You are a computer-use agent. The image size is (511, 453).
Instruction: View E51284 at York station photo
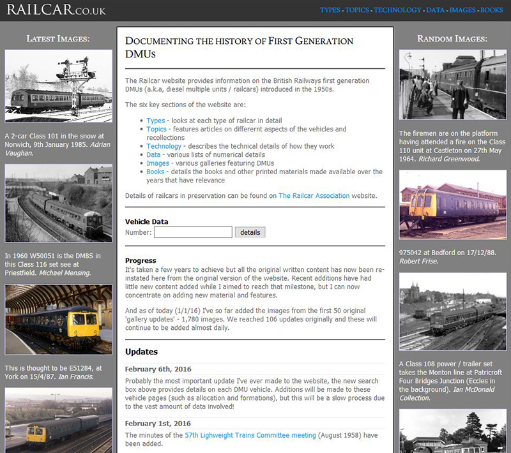(59, 320)
